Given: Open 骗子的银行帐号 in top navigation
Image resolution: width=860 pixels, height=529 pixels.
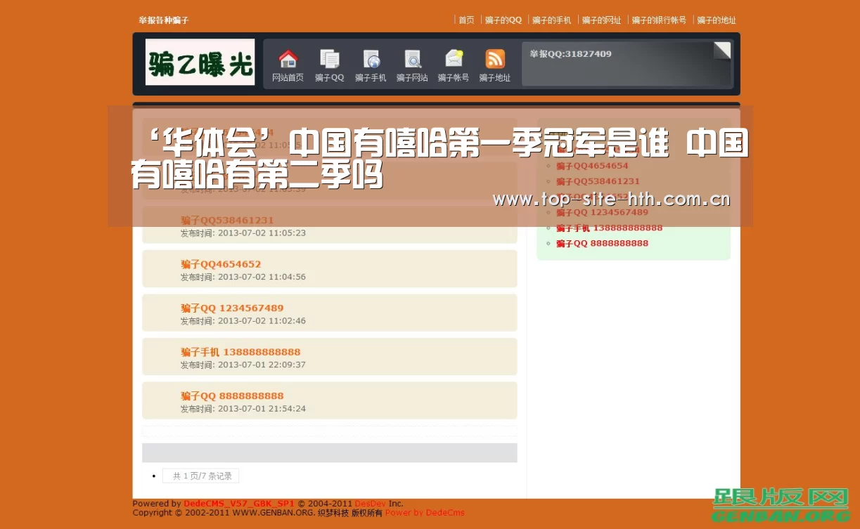Looking at the screenshot, I should click(x=659, y=20).
